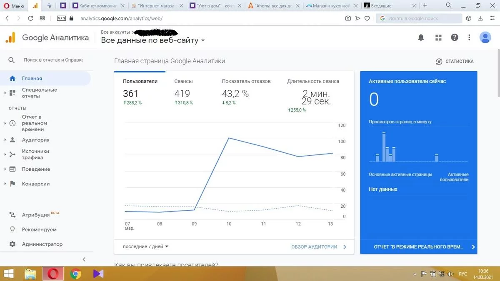Bookmark page with heart icon
Viewport: 500px width, 281px height.
pos(367,18)
